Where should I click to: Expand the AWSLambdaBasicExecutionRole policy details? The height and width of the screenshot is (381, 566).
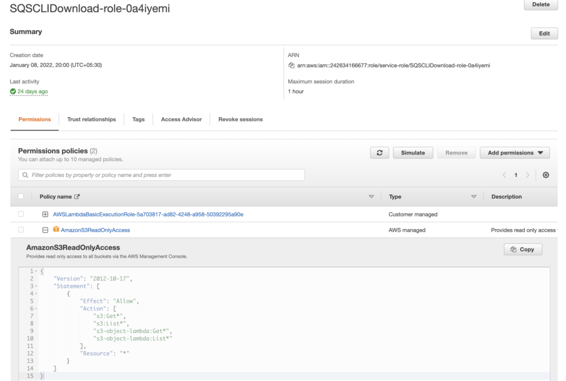(45, 214)
